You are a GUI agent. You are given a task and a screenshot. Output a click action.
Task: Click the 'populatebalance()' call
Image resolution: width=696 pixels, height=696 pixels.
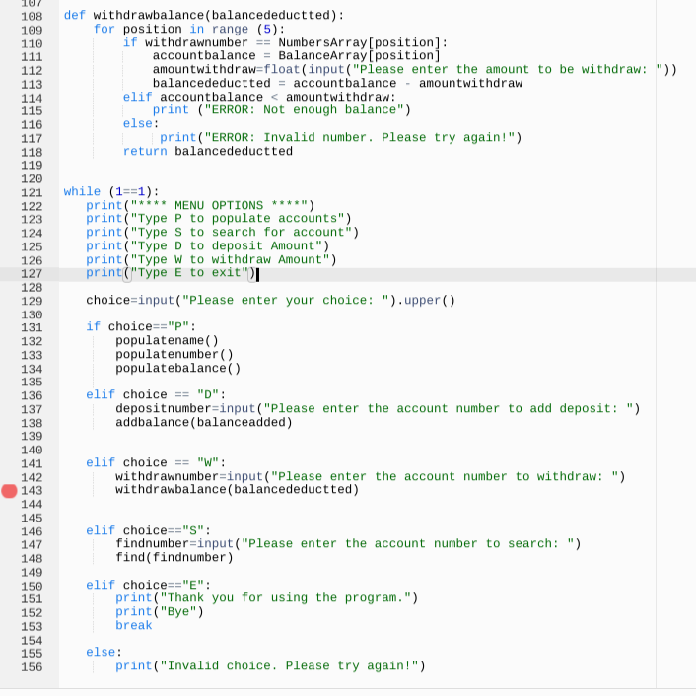point(178,368)
